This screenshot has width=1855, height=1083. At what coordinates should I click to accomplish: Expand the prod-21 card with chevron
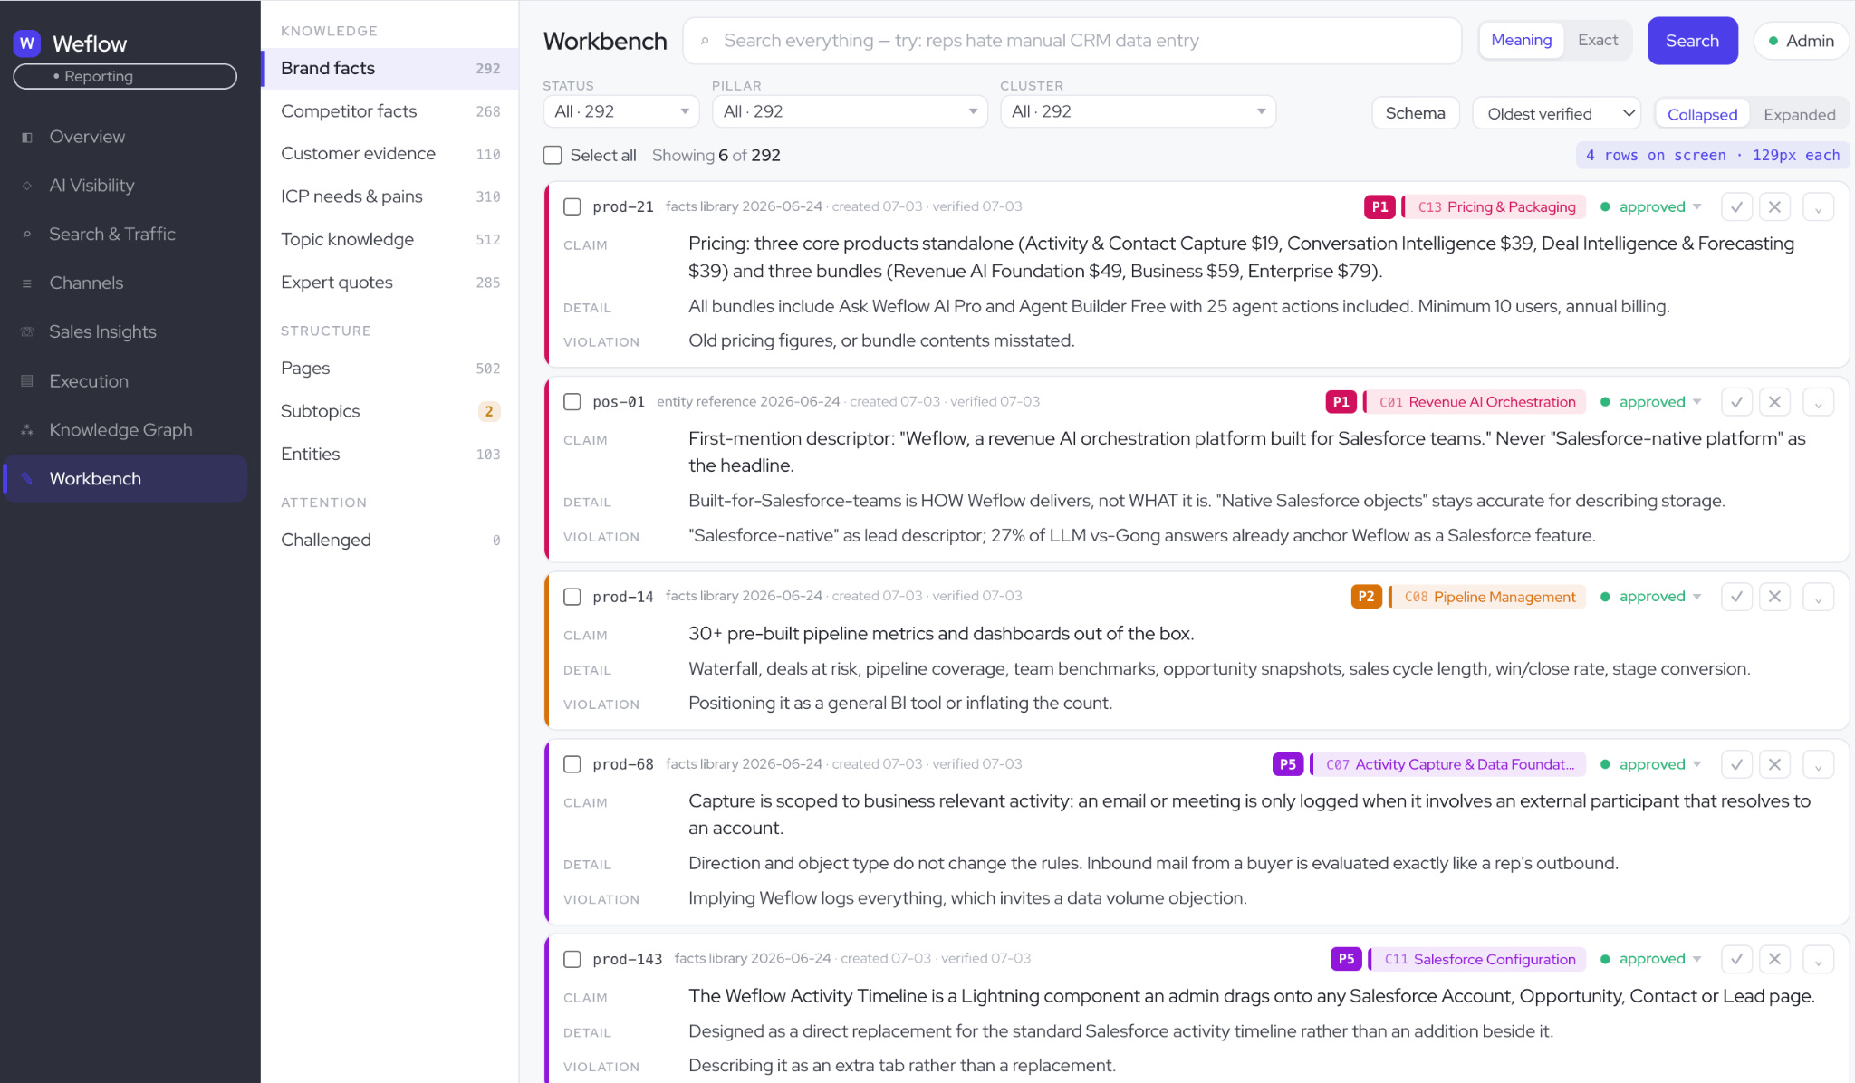[1818, 207]
